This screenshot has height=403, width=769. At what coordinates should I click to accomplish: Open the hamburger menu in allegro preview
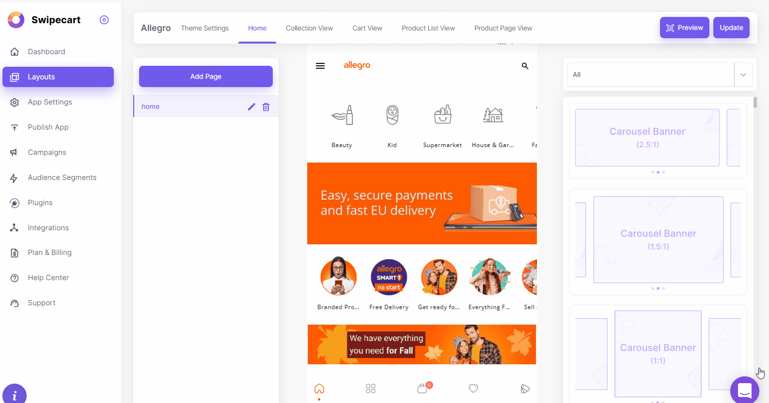pyautogui.click(x=320, y=66)
